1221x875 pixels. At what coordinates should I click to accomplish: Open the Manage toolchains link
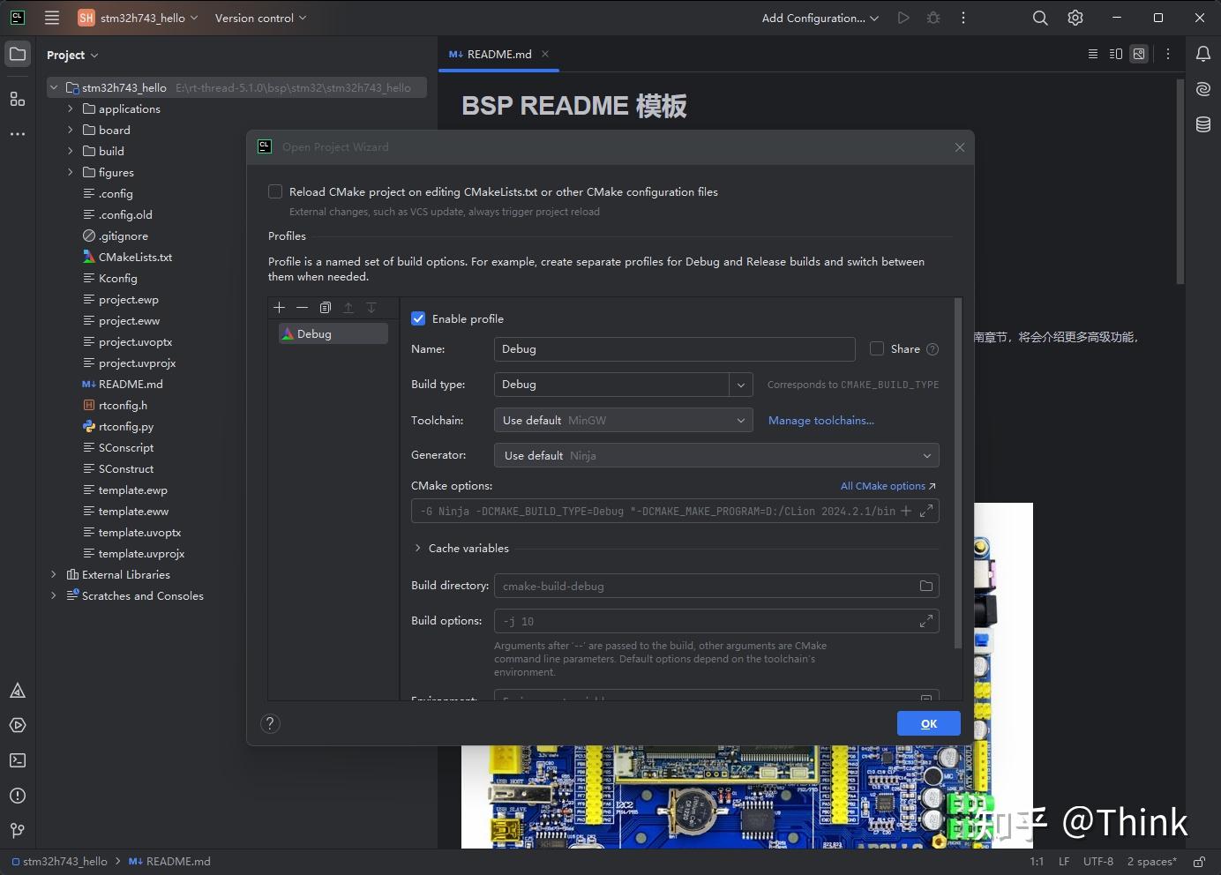coord(820,421)
